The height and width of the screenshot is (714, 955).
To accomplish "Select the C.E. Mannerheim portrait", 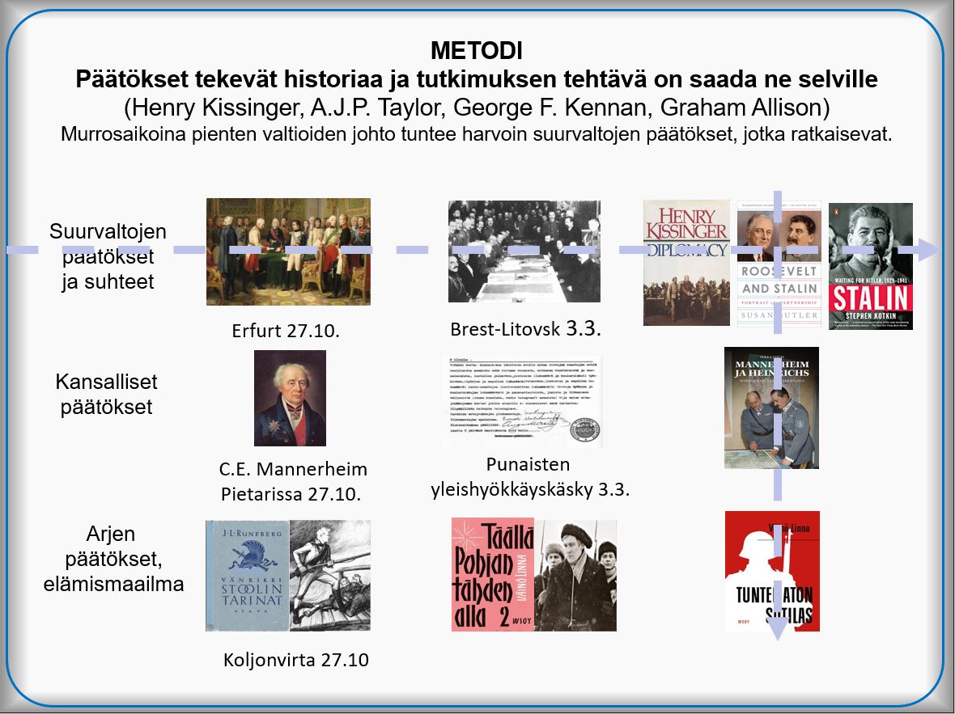I will [290, 398].
